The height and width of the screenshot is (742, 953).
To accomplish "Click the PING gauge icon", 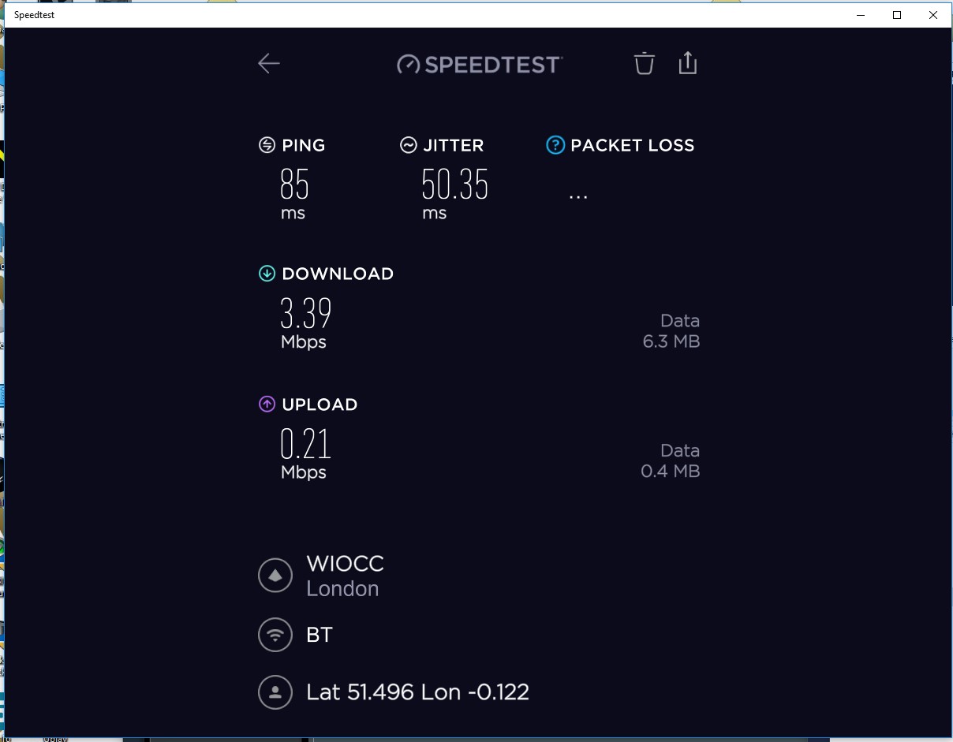I will (x=266, y=144).
